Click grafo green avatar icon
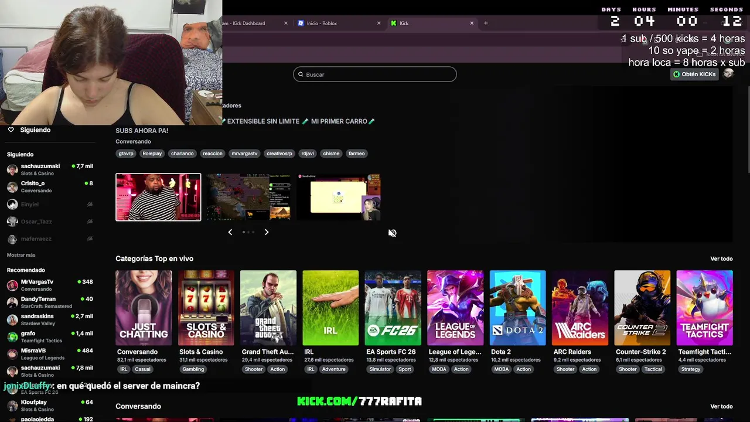 pyautogui.click(x=12, y=337)
